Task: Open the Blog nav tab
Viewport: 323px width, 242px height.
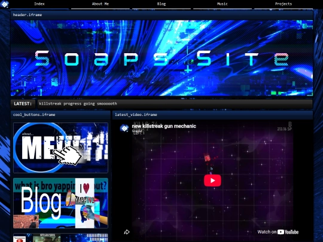Action: coord(161,4)
